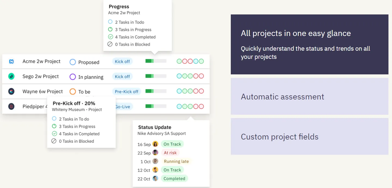Screen dimensions: 392x188
Task: Click the Kick off button in the Acme row
Action: tap(122, 61)
